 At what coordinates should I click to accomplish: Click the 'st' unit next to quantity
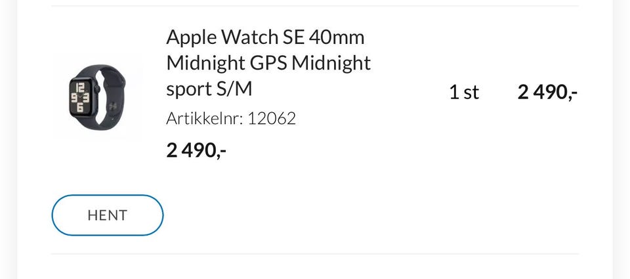(471, 93)
